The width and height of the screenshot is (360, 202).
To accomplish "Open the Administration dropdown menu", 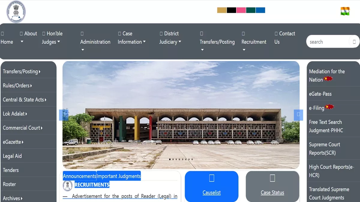I will tap(95, 42).
